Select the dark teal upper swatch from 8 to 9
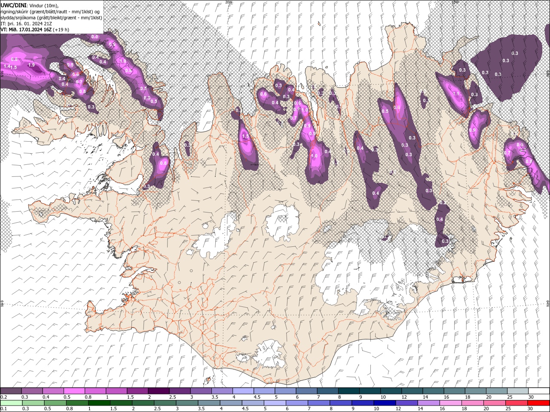Viewport: 550px width, 412px height. click(x=348, y=391)
